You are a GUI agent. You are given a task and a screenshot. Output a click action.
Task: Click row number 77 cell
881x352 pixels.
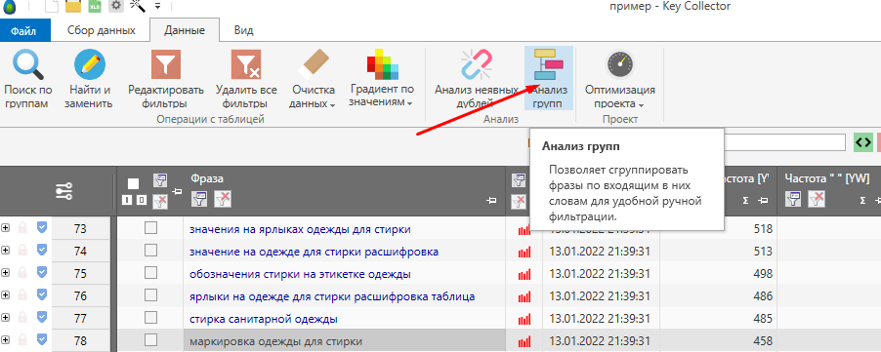coord(80,319)
